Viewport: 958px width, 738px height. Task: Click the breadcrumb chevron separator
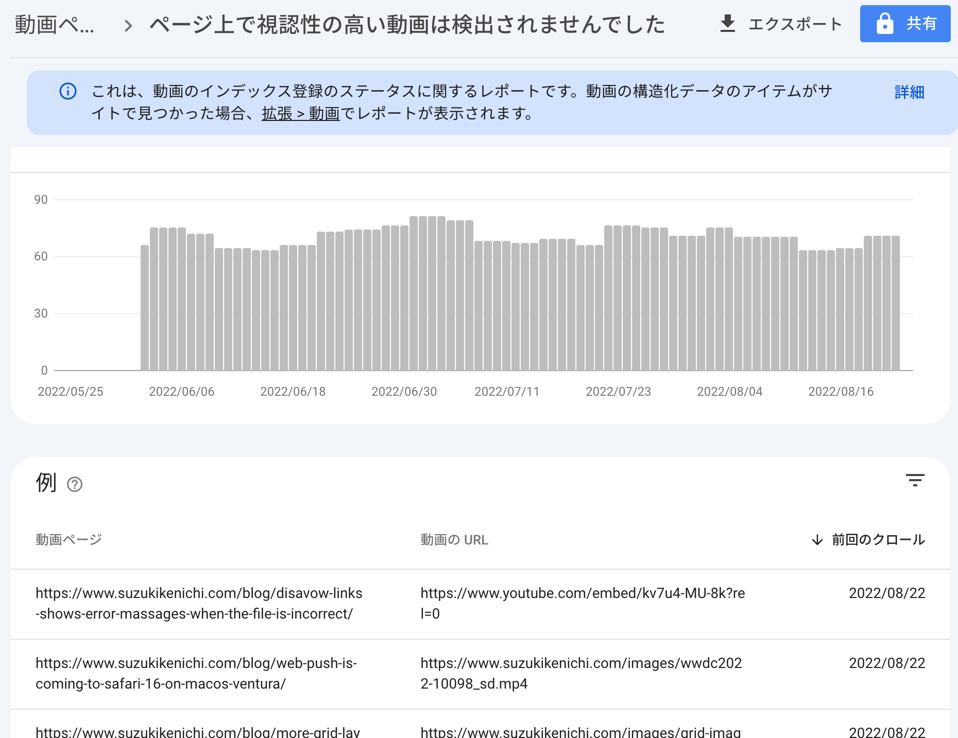[x=128, y=25]
